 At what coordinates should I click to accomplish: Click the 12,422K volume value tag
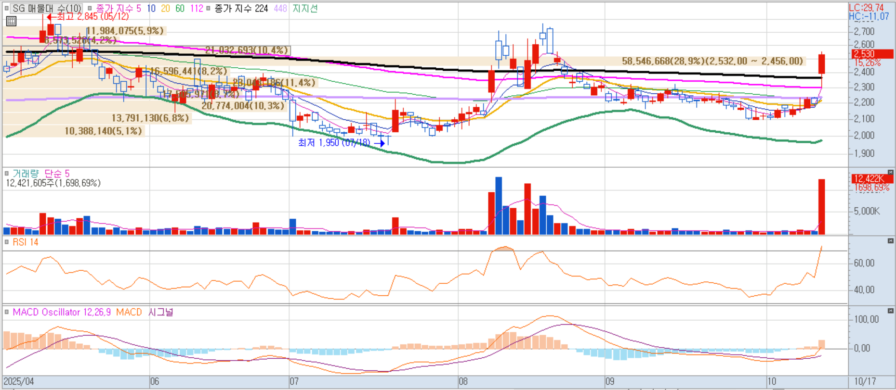point(872,178)
